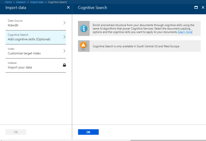Viewport: 206px width, 141px height.
Task: Close the Cognitive Search blade
Action: (203, 7)
